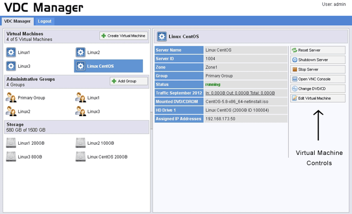Click the Server ID value 1004
352x214 pixels.
[210, 59]
